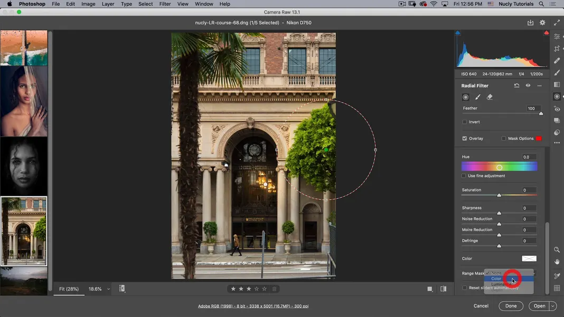Toggle the color sampler eyedropper tool
Viewport: 564px width, 317px height.
click(x=557, y=276)
